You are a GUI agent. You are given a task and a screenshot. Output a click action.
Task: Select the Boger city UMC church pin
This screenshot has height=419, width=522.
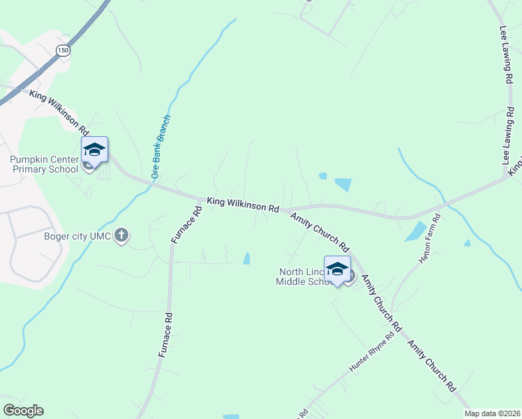click(x=121, y=236)
